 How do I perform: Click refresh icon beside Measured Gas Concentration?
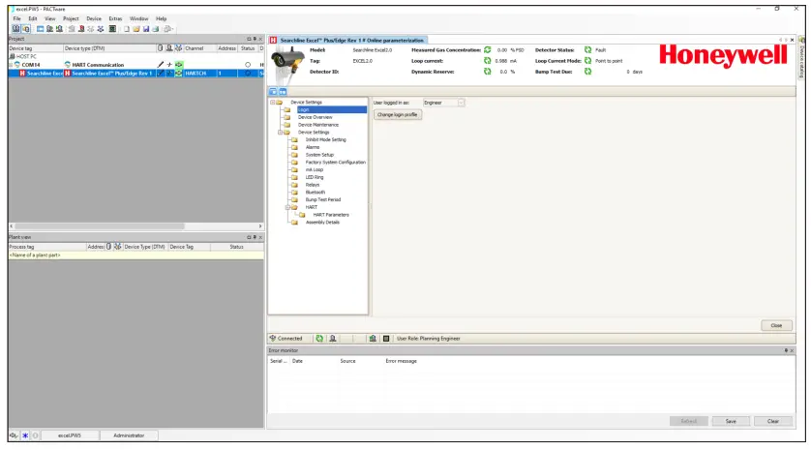coord(487,49)
